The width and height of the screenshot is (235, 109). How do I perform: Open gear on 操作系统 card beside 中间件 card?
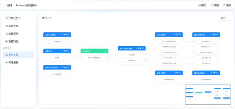(x=217, y=73)
